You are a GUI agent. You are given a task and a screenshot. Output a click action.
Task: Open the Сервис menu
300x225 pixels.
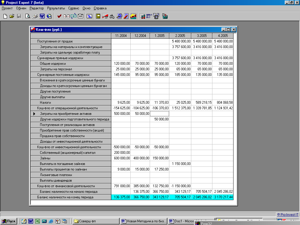(x=74, y=8)
